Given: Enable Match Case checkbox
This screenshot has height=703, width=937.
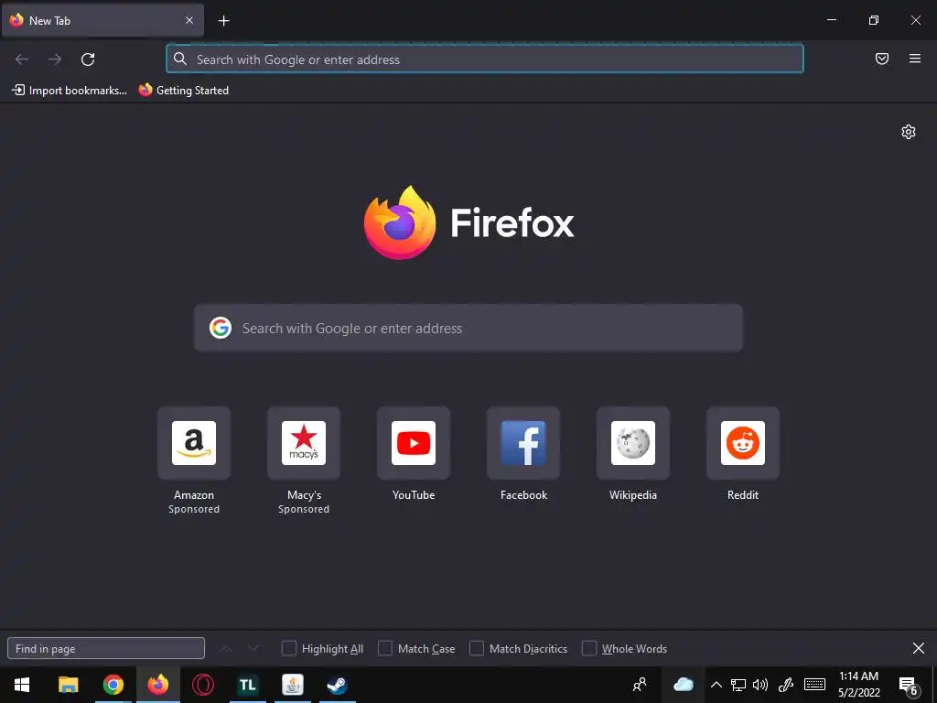Looking at the screenshot, I should tap(385, 649).
